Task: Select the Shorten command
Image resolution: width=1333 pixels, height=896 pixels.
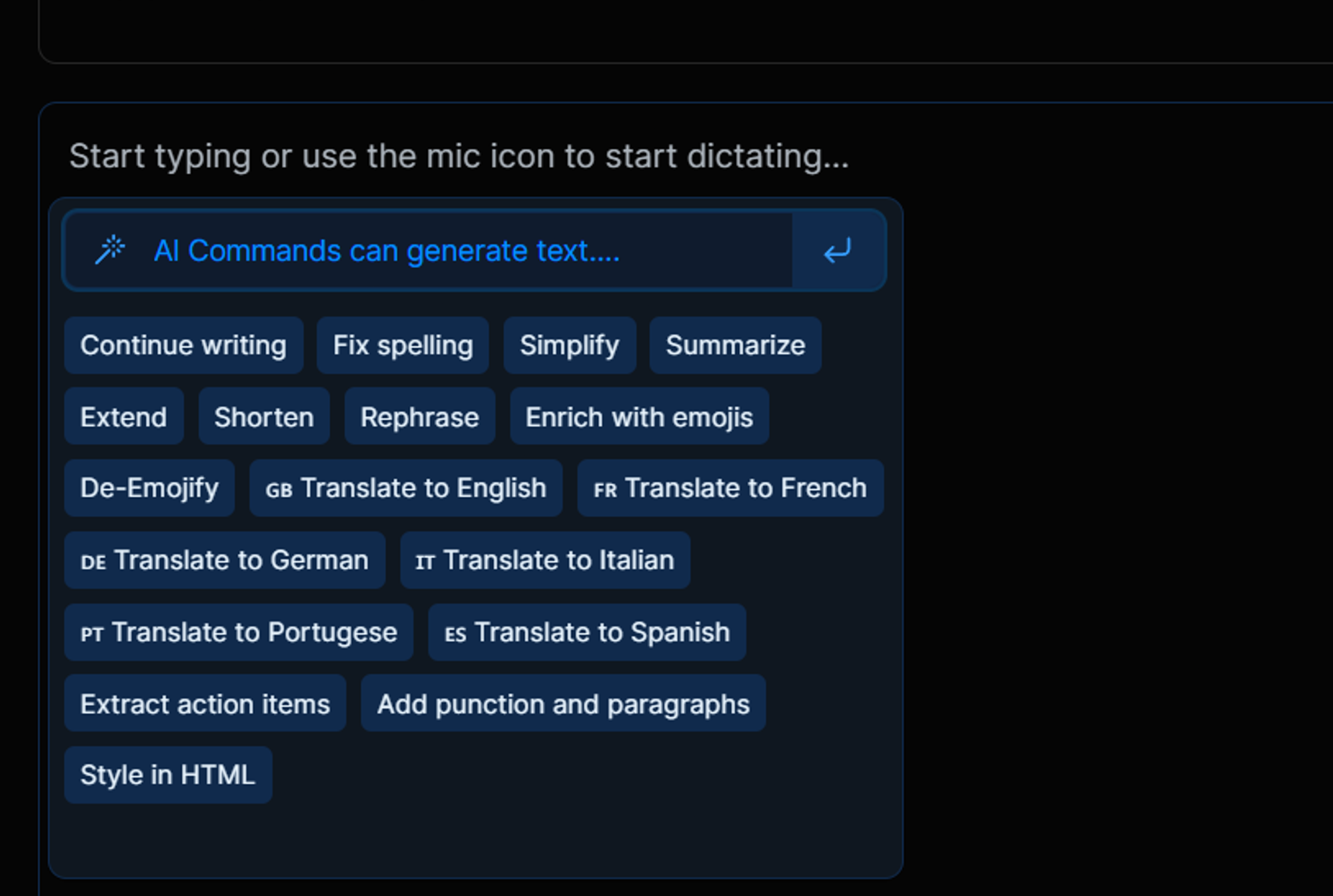Action: [x=264, y=417]
